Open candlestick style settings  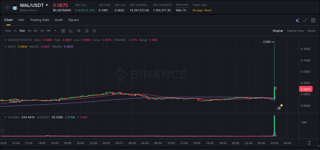[x=79, y=31]
